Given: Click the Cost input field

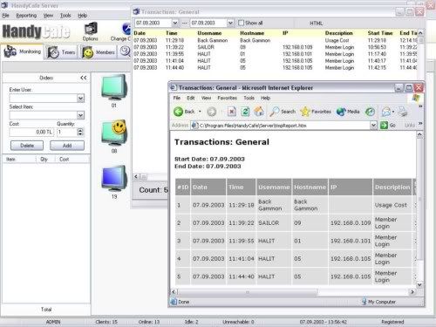Looking at the screenshot, I should click(x=31, y=132).
